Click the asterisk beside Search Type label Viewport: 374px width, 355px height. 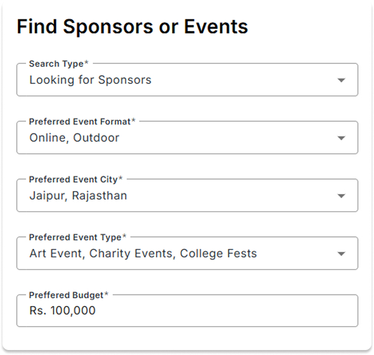(x=87, y=63)
